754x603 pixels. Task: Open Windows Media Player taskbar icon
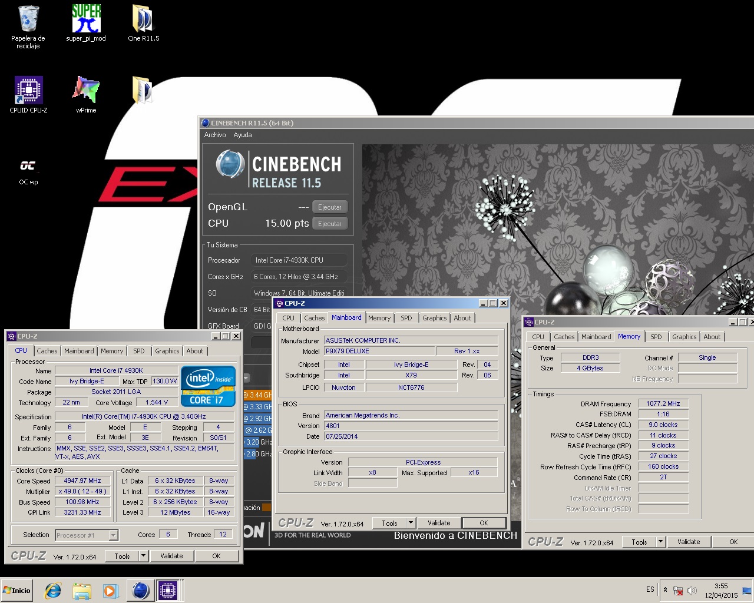click(x=110, y=591)
